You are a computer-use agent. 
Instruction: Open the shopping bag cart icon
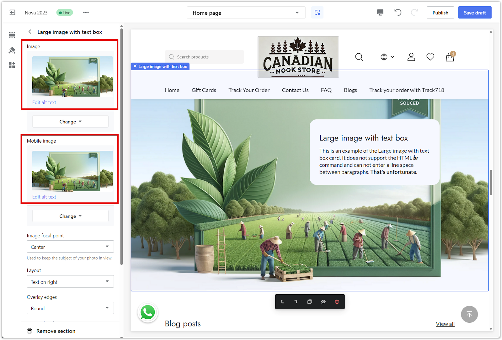click(450, 57)
